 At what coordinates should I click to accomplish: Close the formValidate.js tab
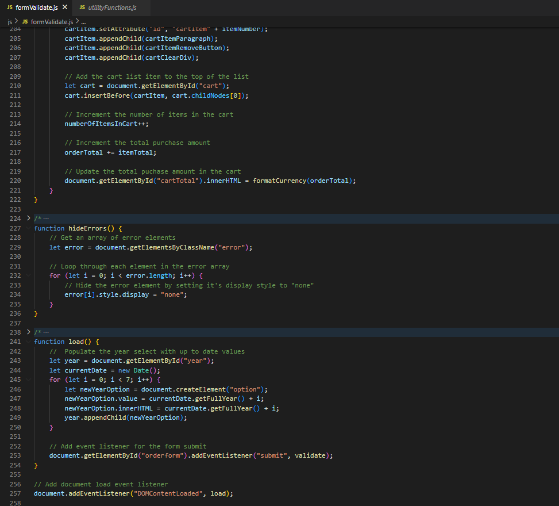pos(64,8)
